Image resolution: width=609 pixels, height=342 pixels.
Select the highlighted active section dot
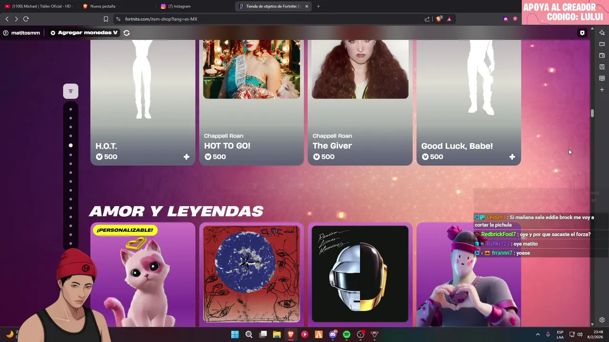point(70,145)
